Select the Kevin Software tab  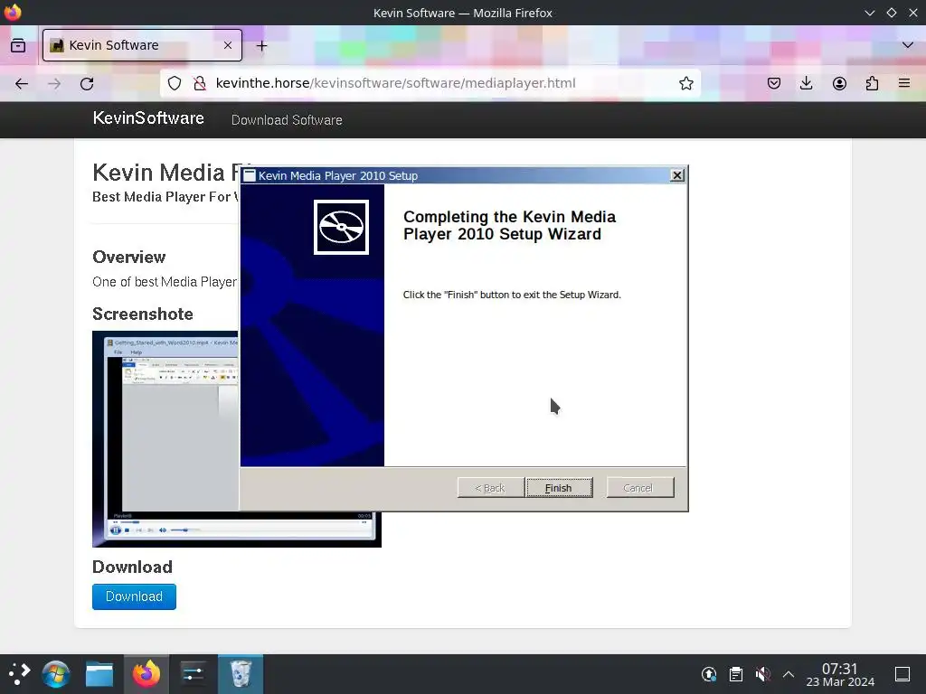tap(142, 45)
